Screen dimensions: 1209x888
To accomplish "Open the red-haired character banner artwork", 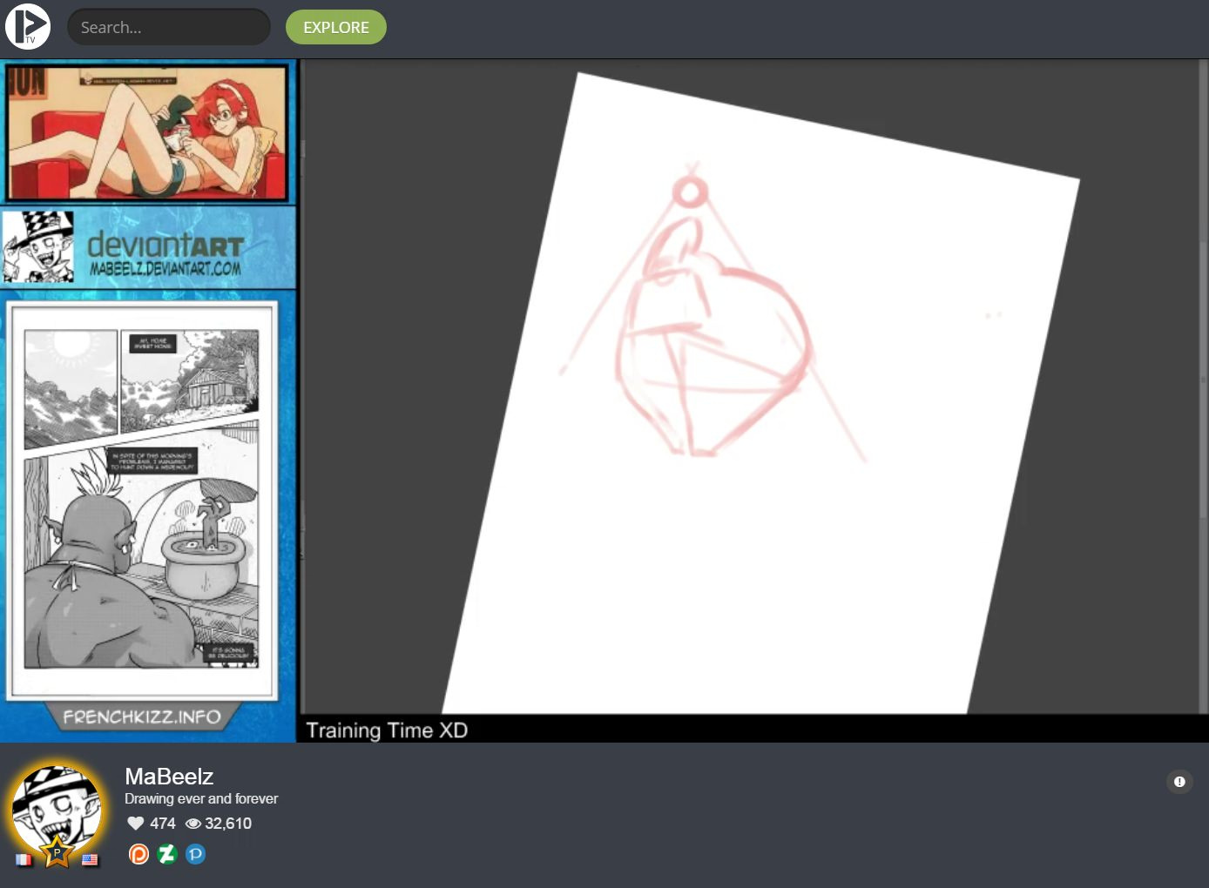I will coord(148,132).
